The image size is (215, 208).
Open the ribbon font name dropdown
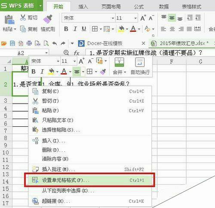point(113,18)
